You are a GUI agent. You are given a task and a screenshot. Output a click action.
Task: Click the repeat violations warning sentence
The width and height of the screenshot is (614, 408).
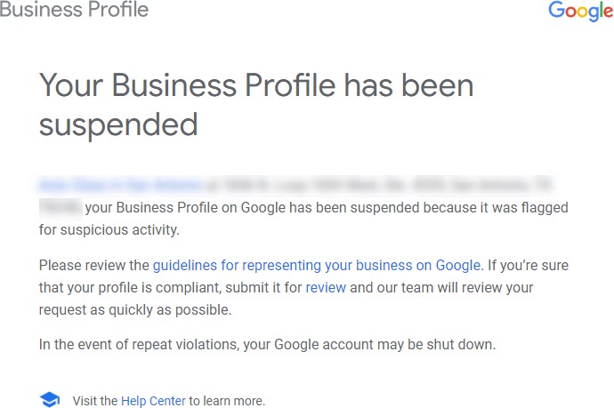268,345
